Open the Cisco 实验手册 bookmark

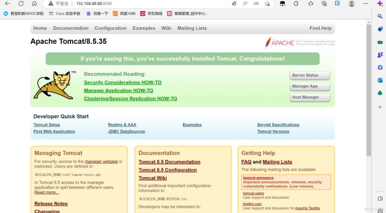point(65,14)
